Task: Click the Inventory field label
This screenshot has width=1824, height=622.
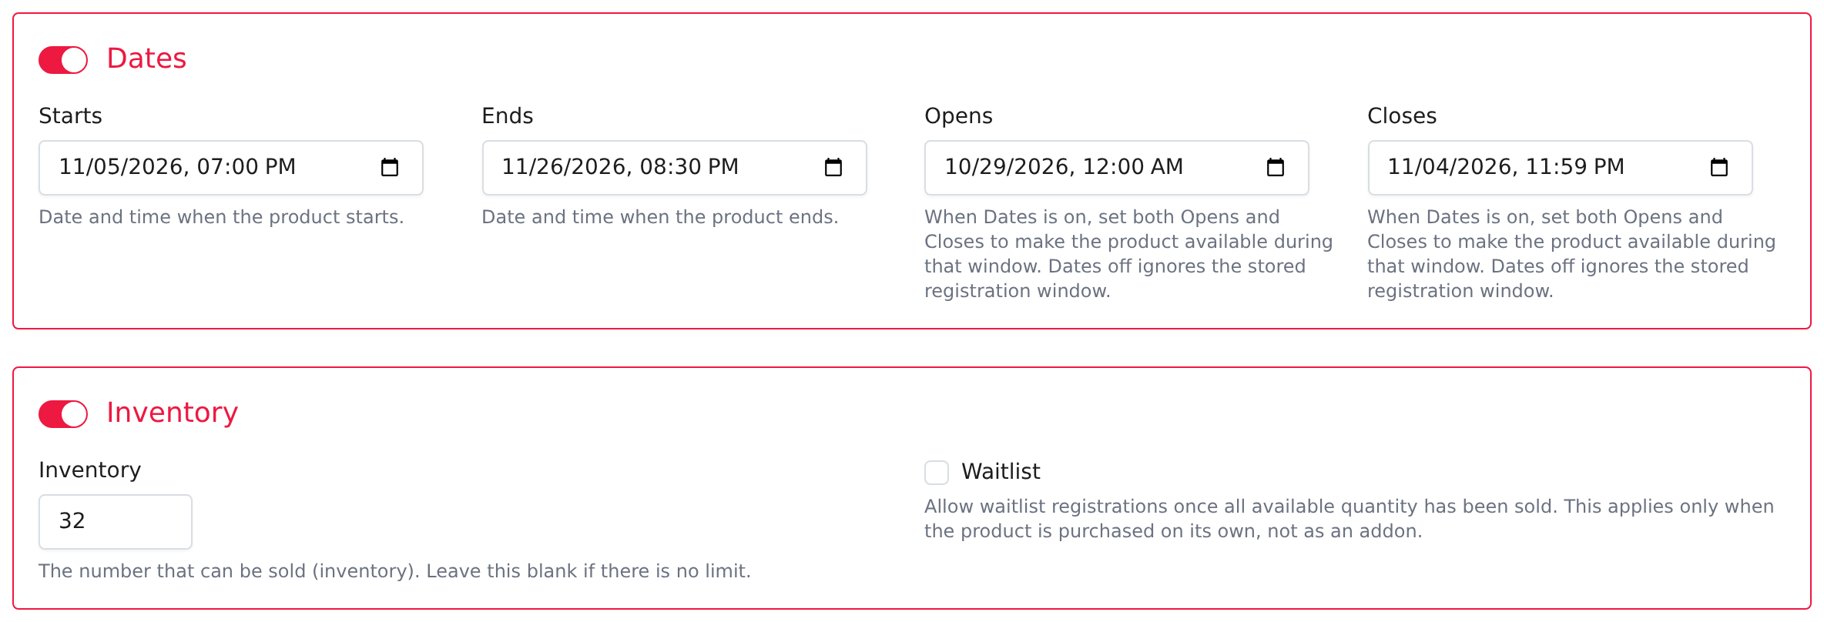Action: click(x=89, y=470)
